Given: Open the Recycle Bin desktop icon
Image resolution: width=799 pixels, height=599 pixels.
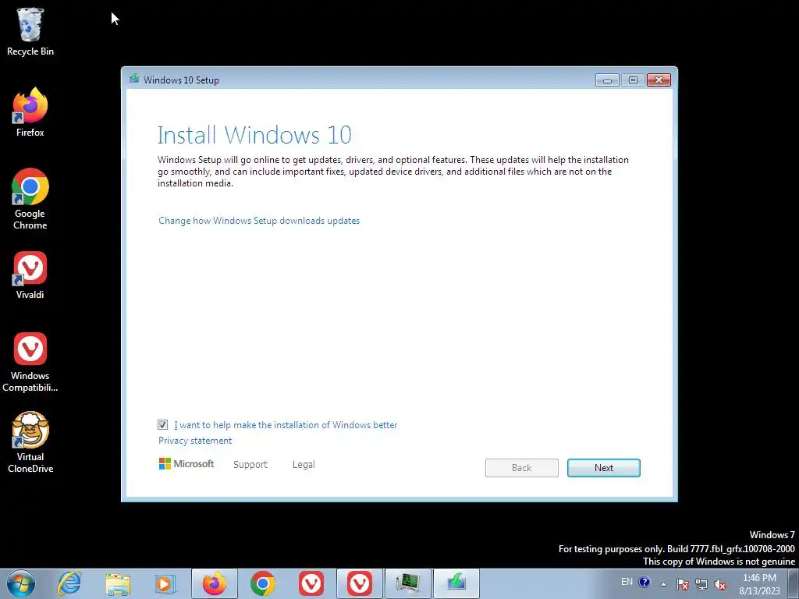Looking at the screenshot, I should tap(30, 31).
